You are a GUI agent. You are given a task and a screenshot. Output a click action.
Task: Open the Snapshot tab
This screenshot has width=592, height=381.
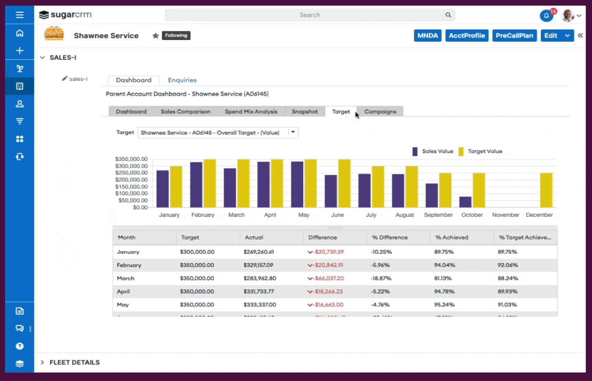[304, 111]
